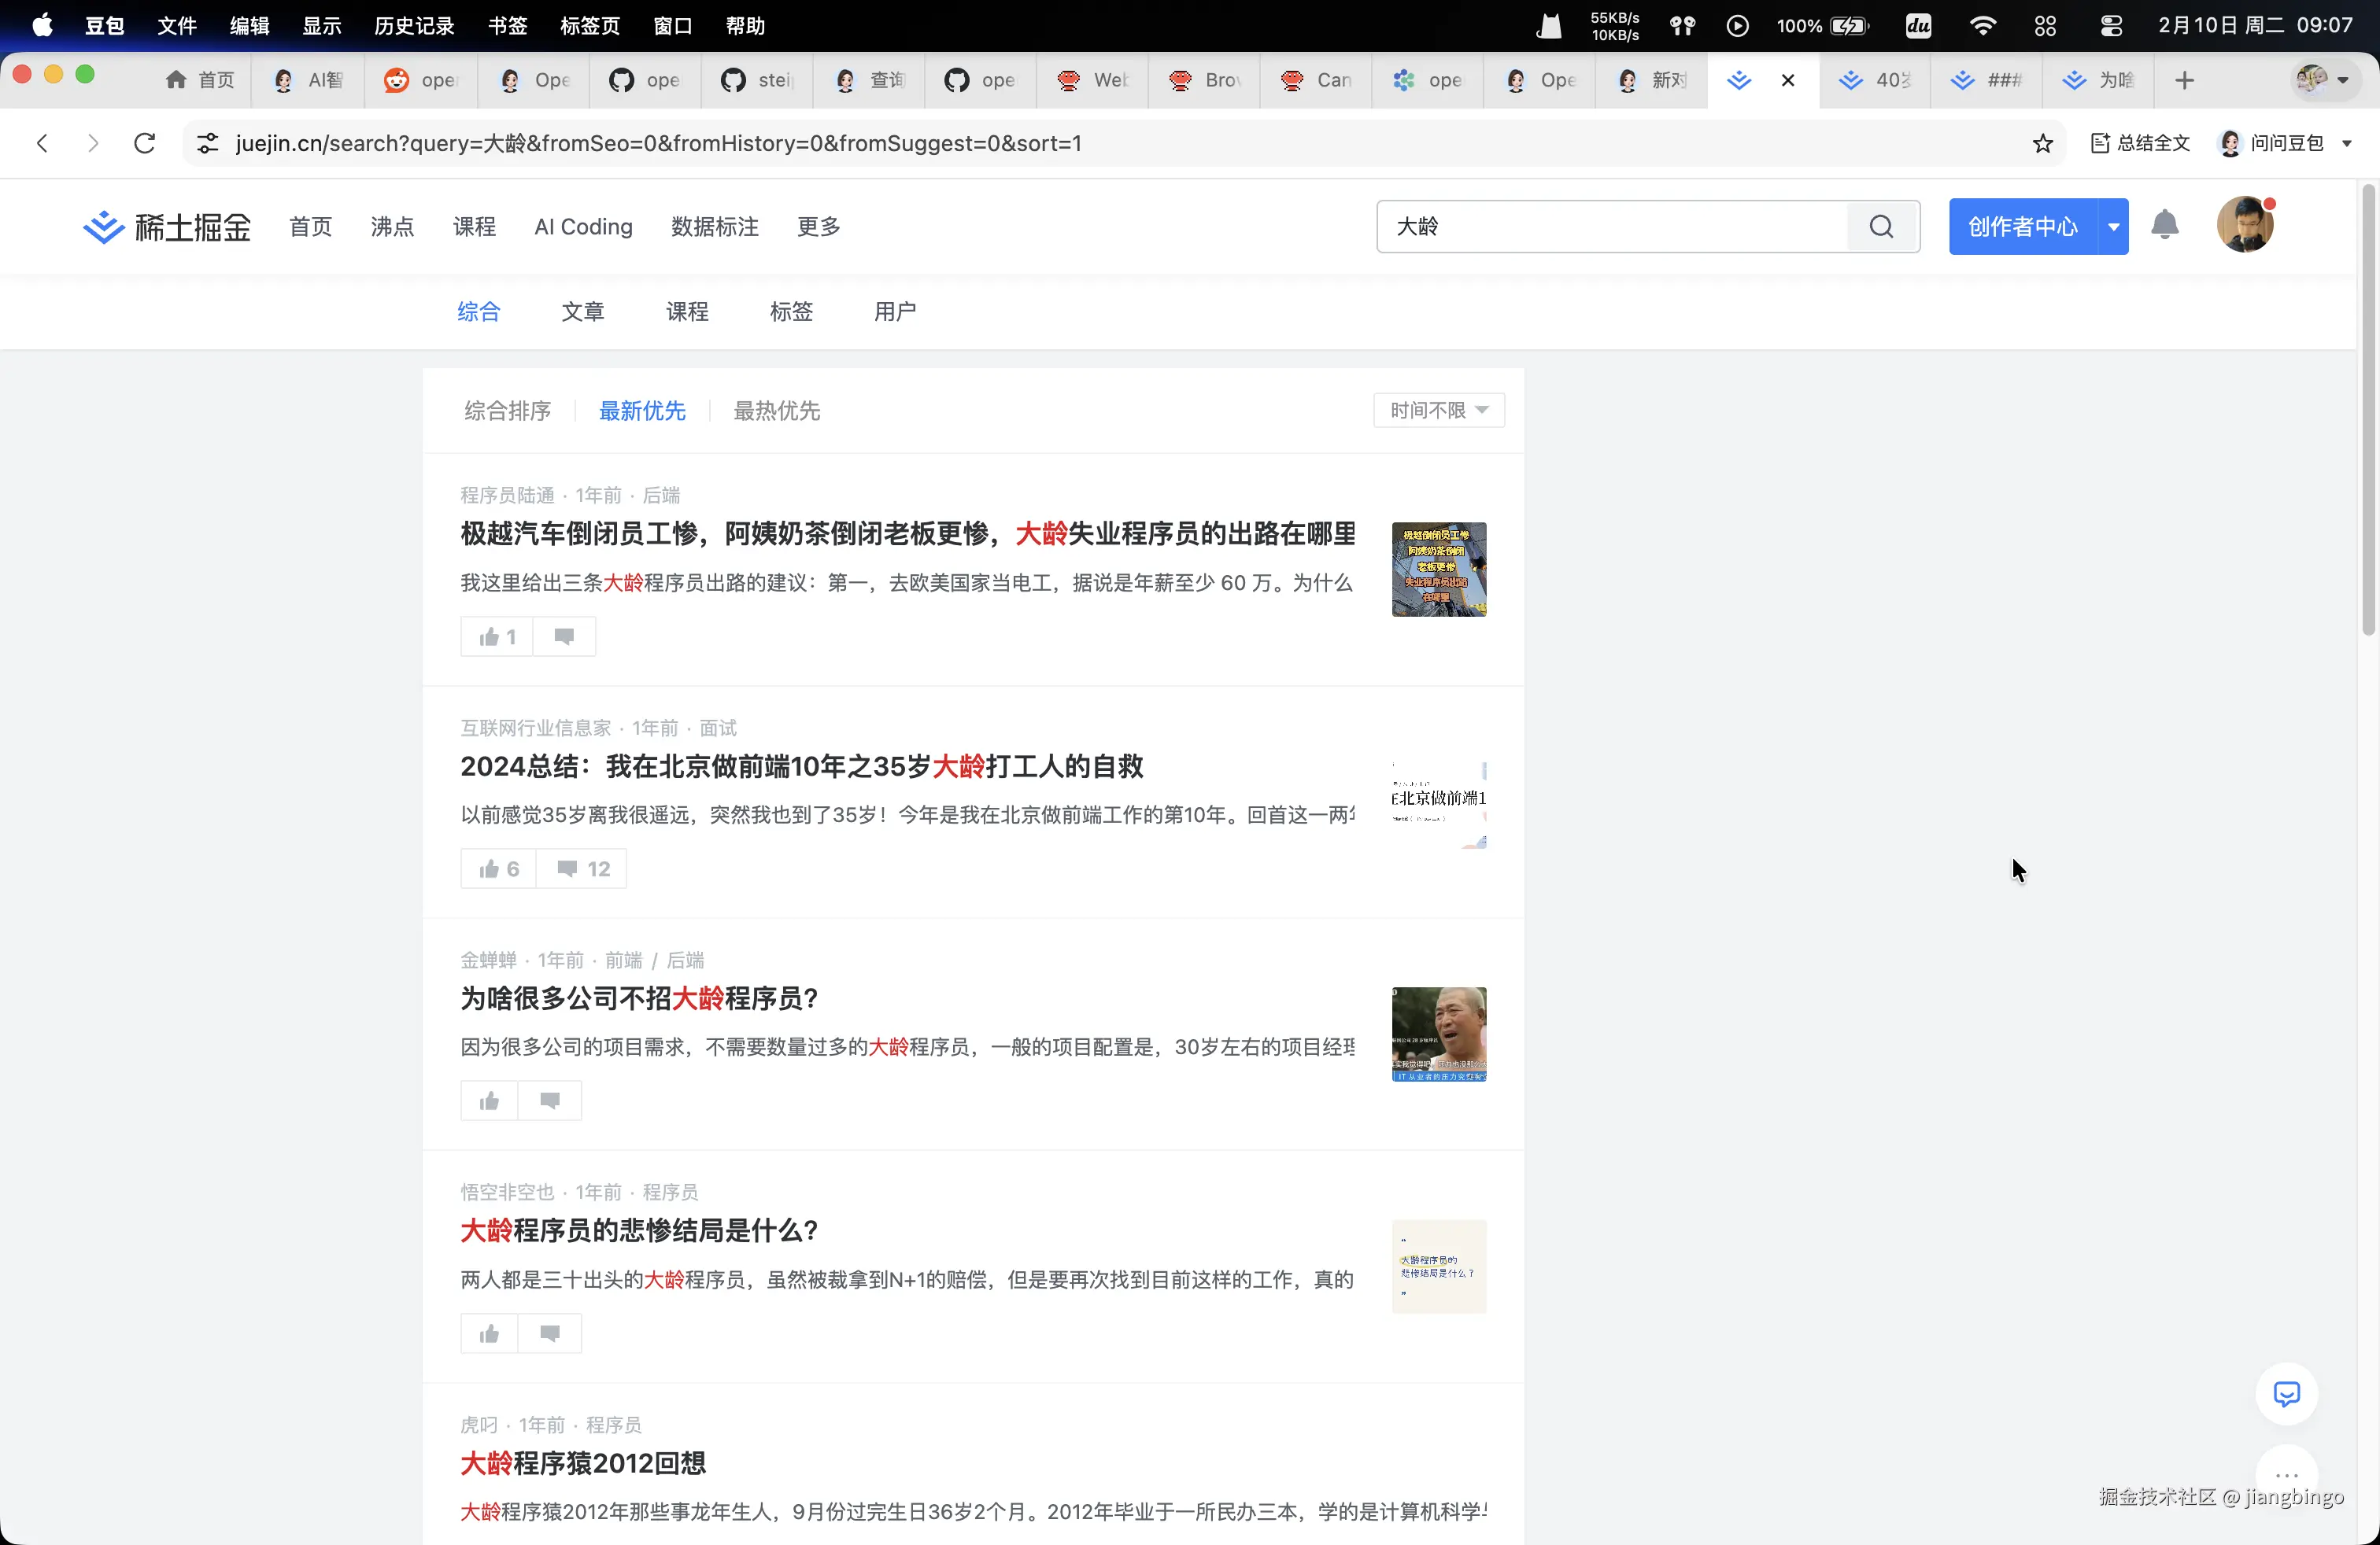Switch sorting to 最热优先
Image resolution: width=2380 pixels, height=1545 pixels.
pos(776,411)
